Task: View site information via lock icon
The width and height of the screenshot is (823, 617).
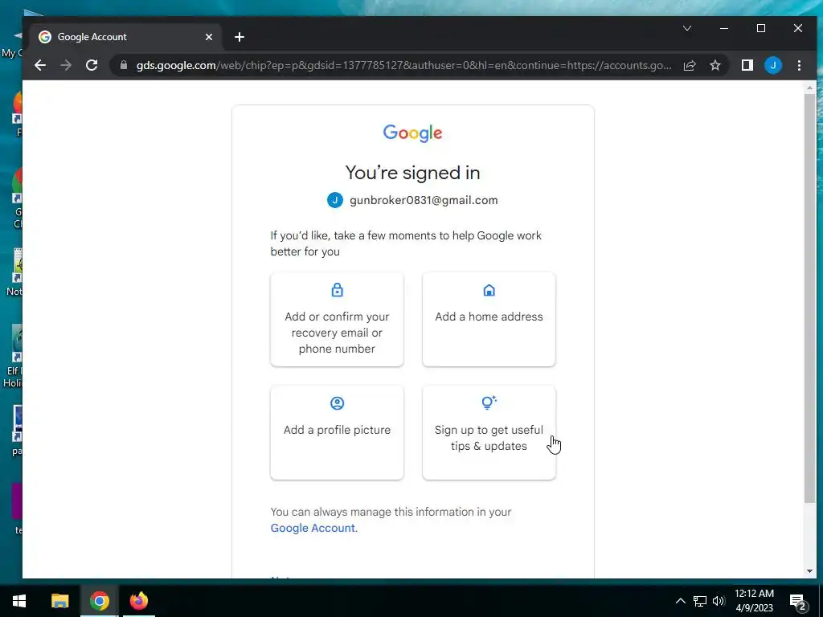Action: coord(124,65)
